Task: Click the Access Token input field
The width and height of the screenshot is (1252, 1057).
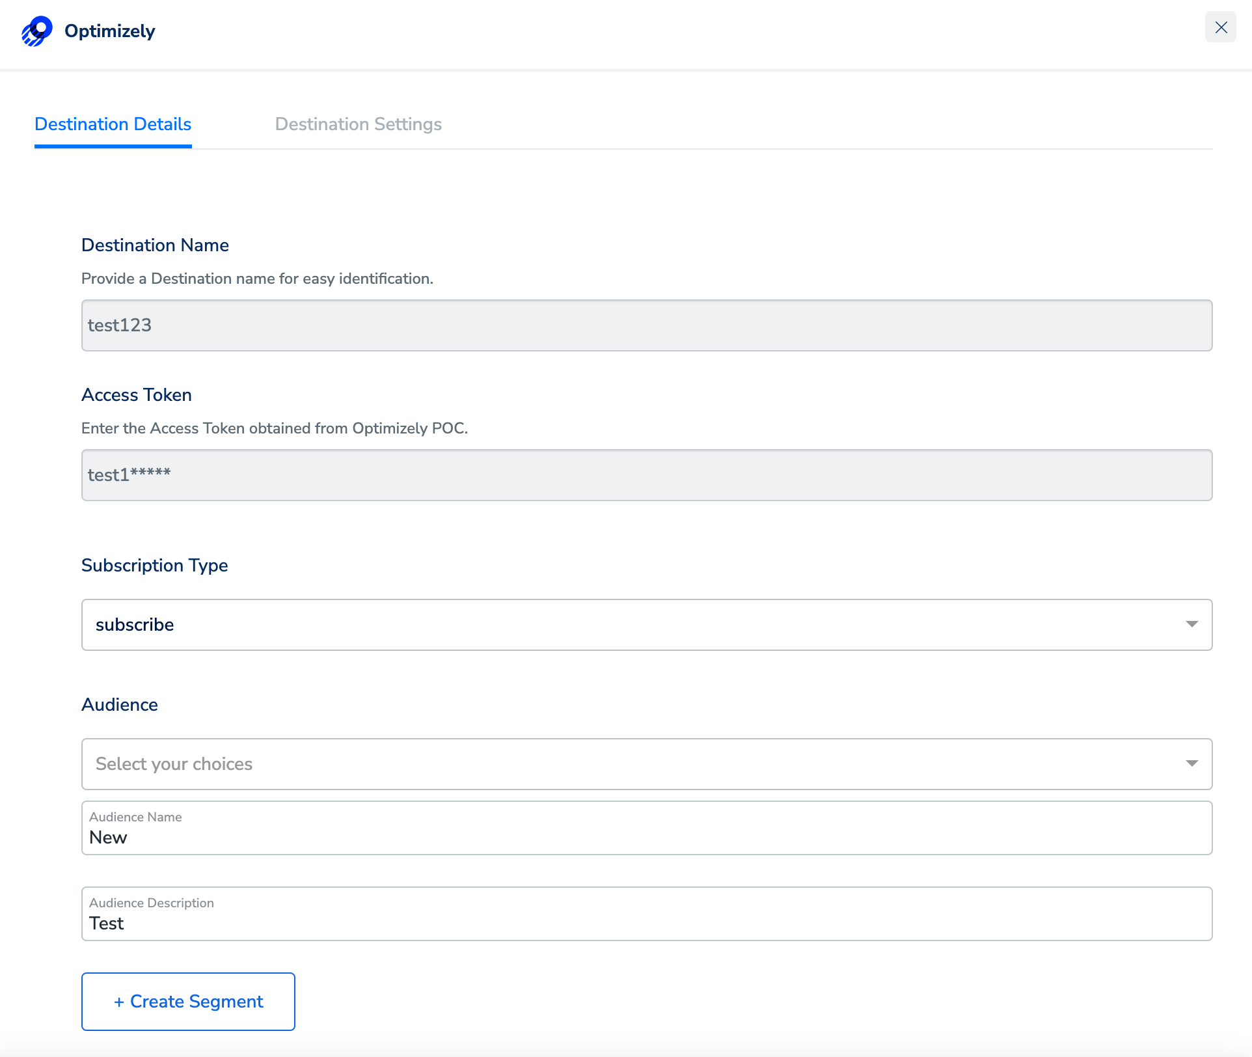Action: pos(646,475)
